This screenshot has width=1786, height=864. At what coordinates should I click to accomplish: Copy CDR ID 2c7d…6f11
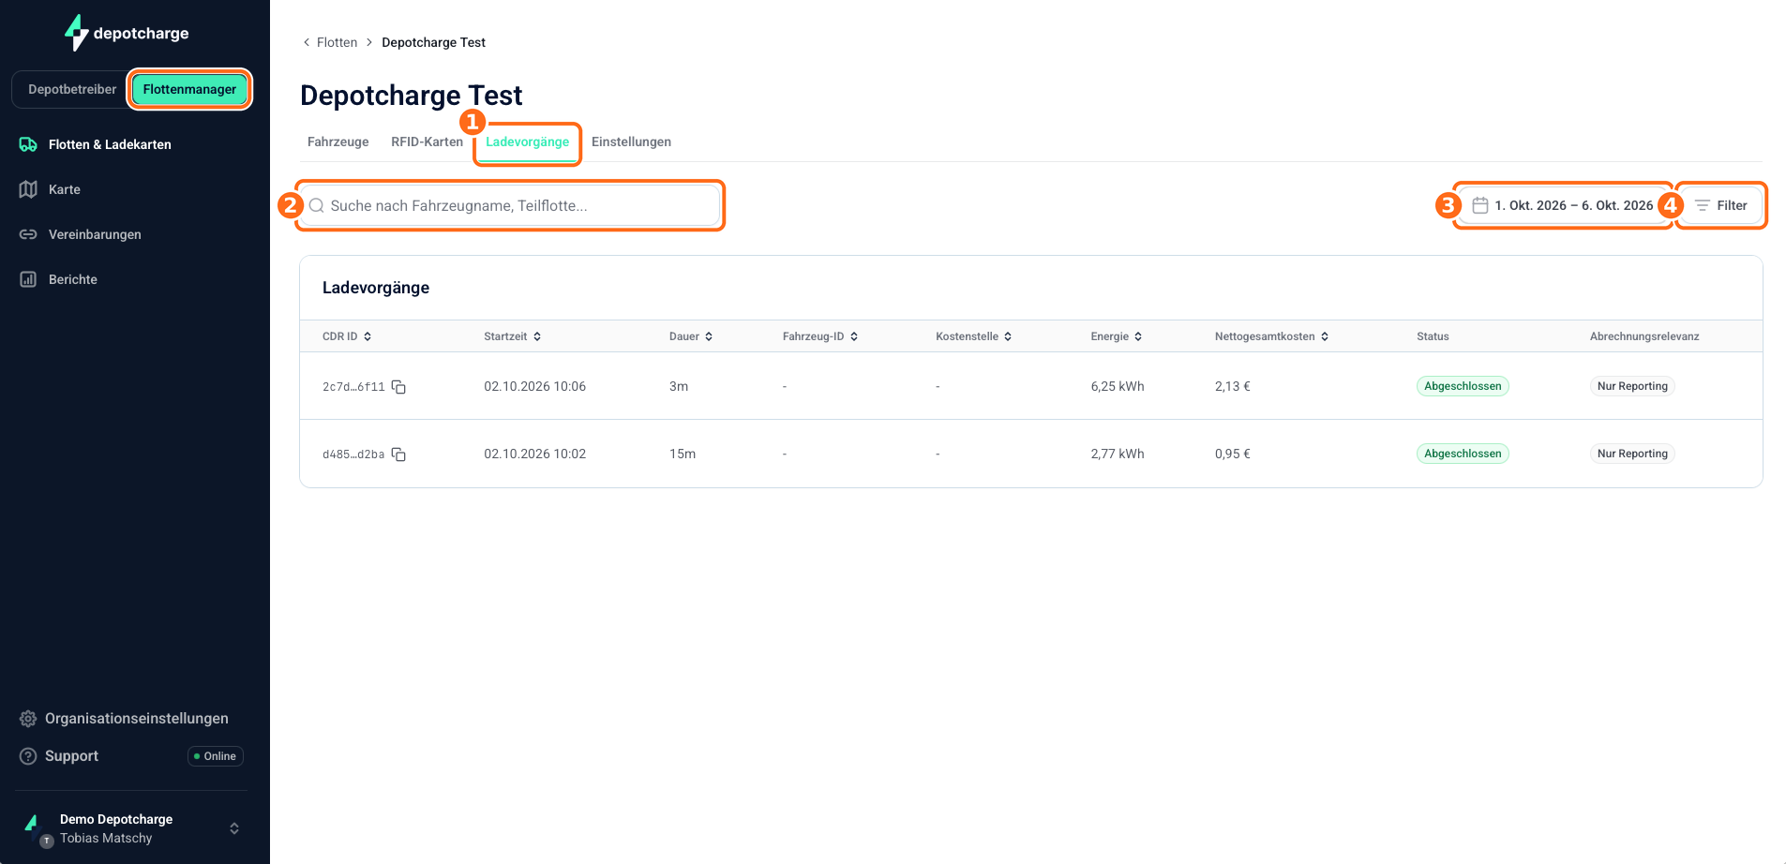[x=398, y=387]
